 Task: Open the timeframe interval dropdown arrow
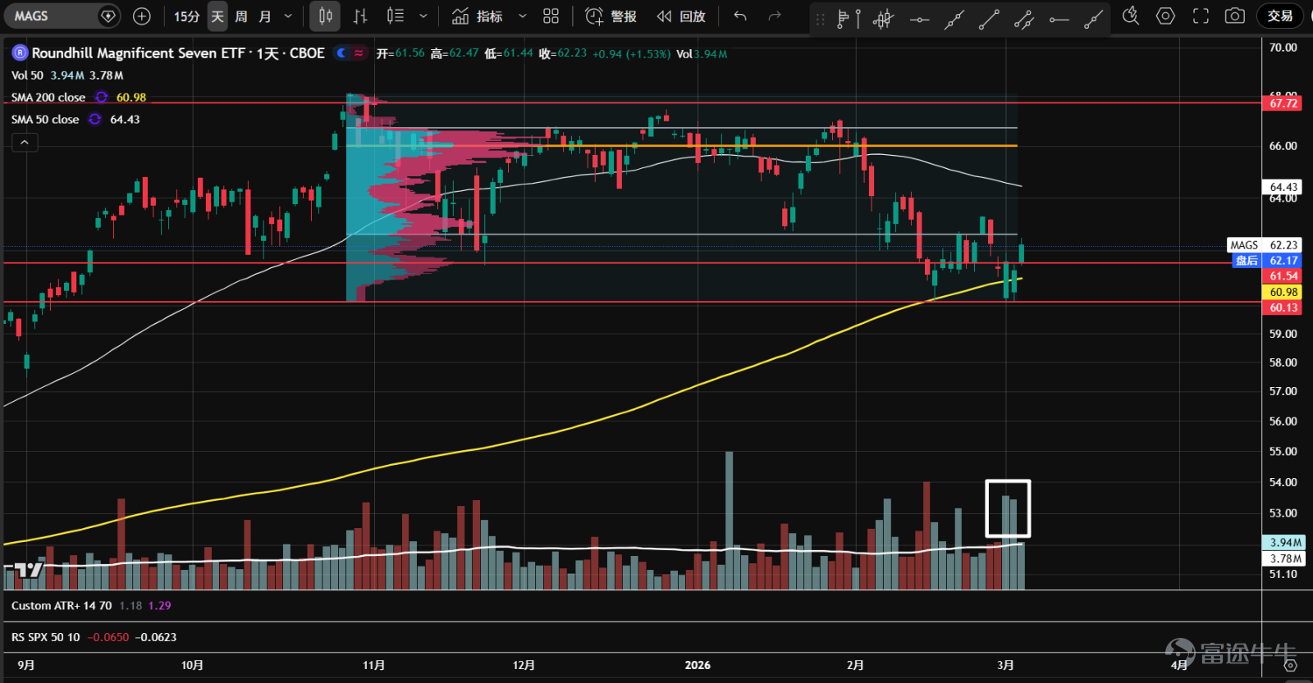coord(288,16)
